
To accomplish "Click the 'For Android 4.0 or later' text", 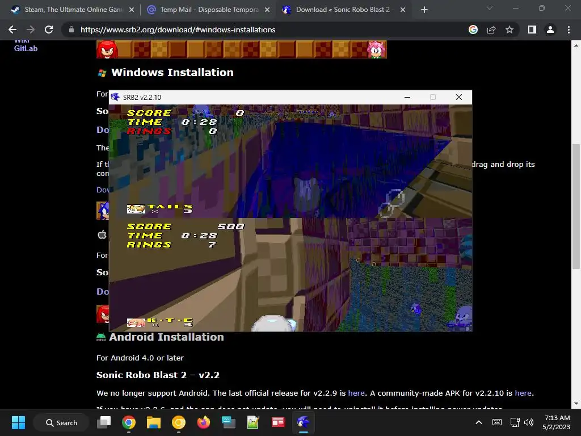I will 140,358.
